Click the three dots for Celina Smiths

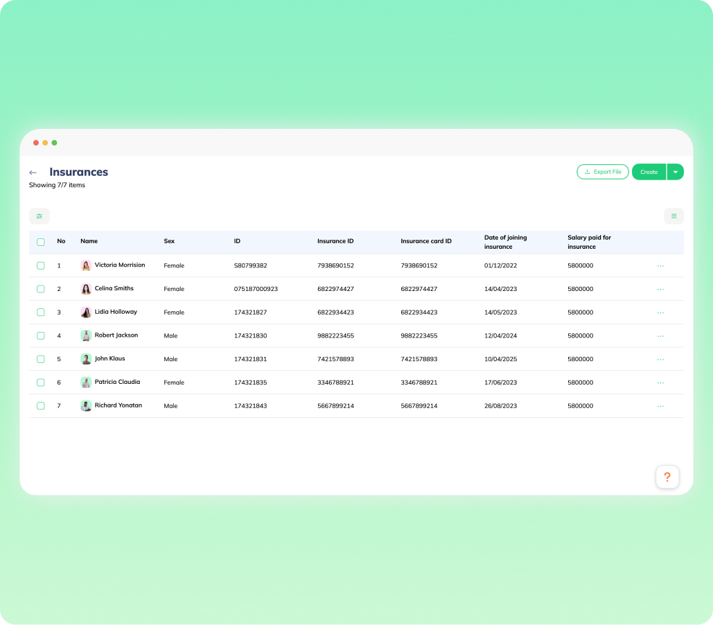(x=660, y=290)
